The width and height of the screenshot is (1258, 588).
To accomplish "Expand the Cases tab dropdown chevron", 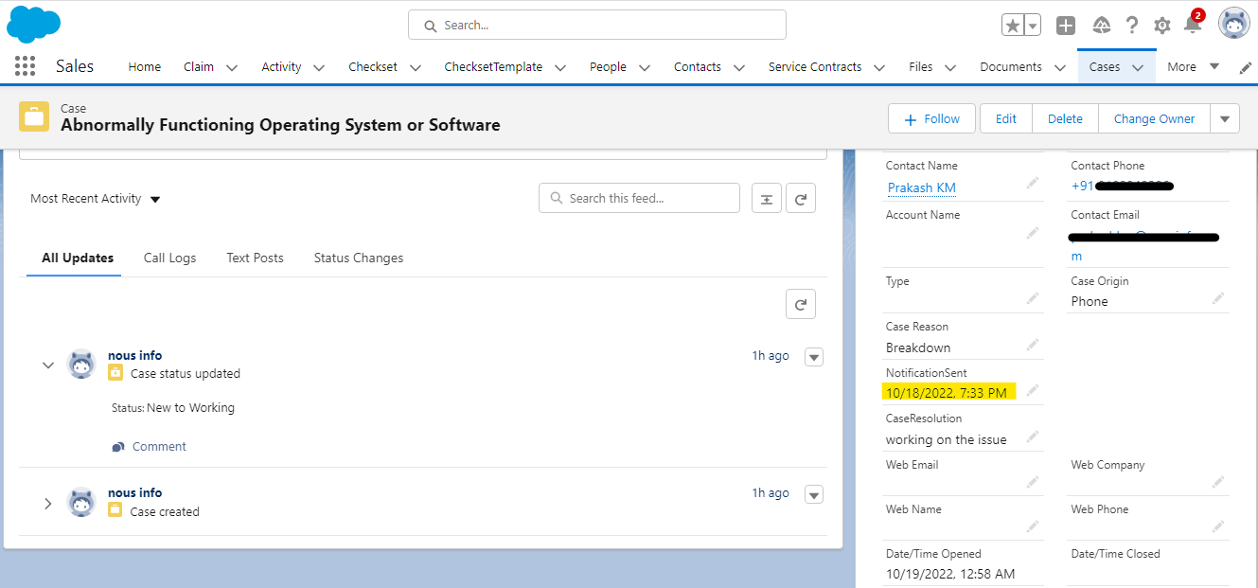I will click(x=1138, y=67).
